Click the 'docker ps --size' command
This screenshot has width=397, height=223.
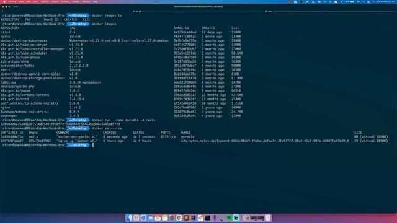pos(107,128)
